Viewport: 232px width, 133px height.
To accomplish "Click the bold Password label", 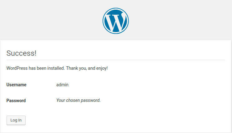I will (16, 101).
